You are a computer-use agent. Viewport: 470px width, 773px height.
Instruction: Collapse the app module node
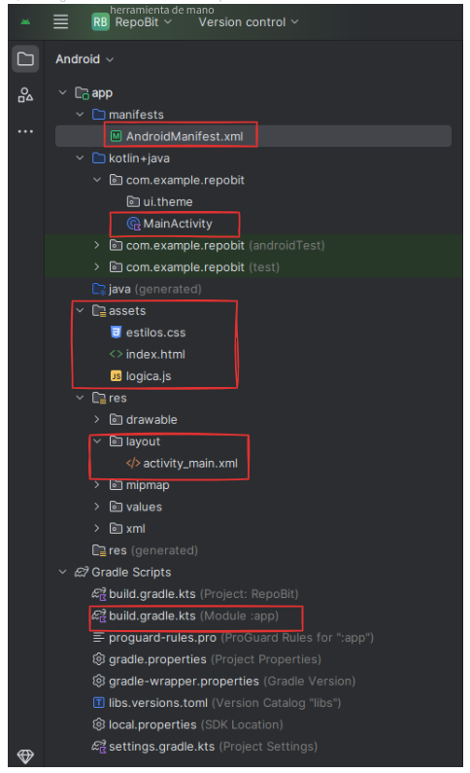(62, 92)
